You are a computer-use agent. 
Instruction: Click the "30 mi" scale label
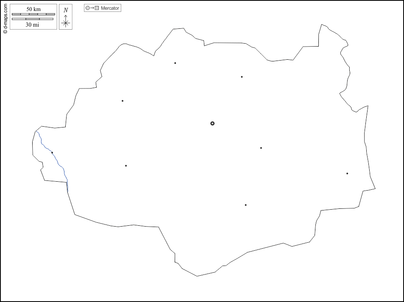32,25
